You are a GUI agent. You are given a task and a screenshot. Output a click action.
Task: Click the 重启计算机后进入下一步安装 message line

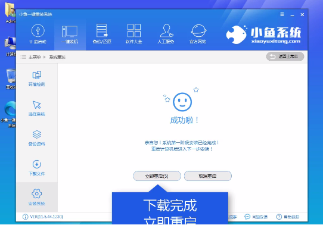(x=182, y=149)
